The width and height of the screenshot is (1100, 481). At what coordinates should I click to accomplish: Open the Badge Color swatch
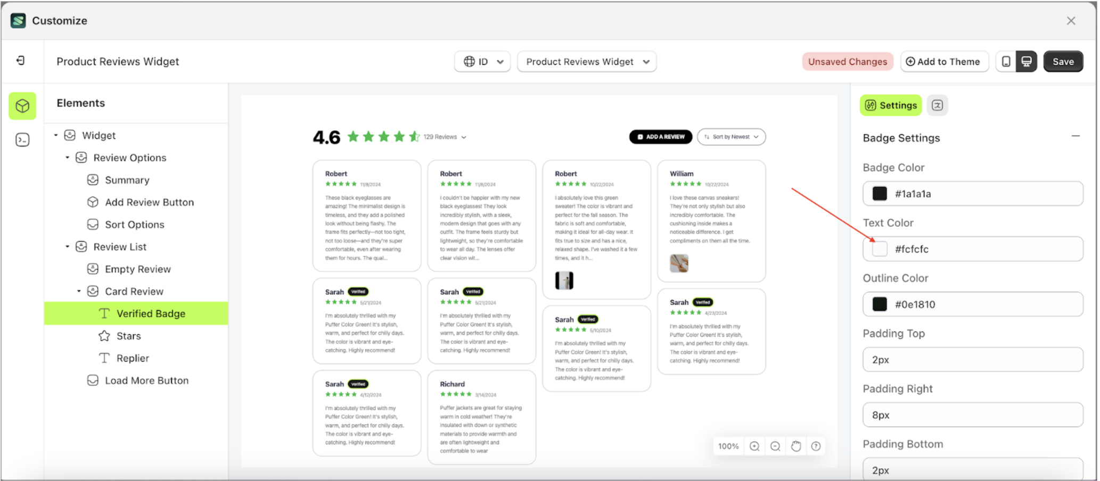coord(879,193)
